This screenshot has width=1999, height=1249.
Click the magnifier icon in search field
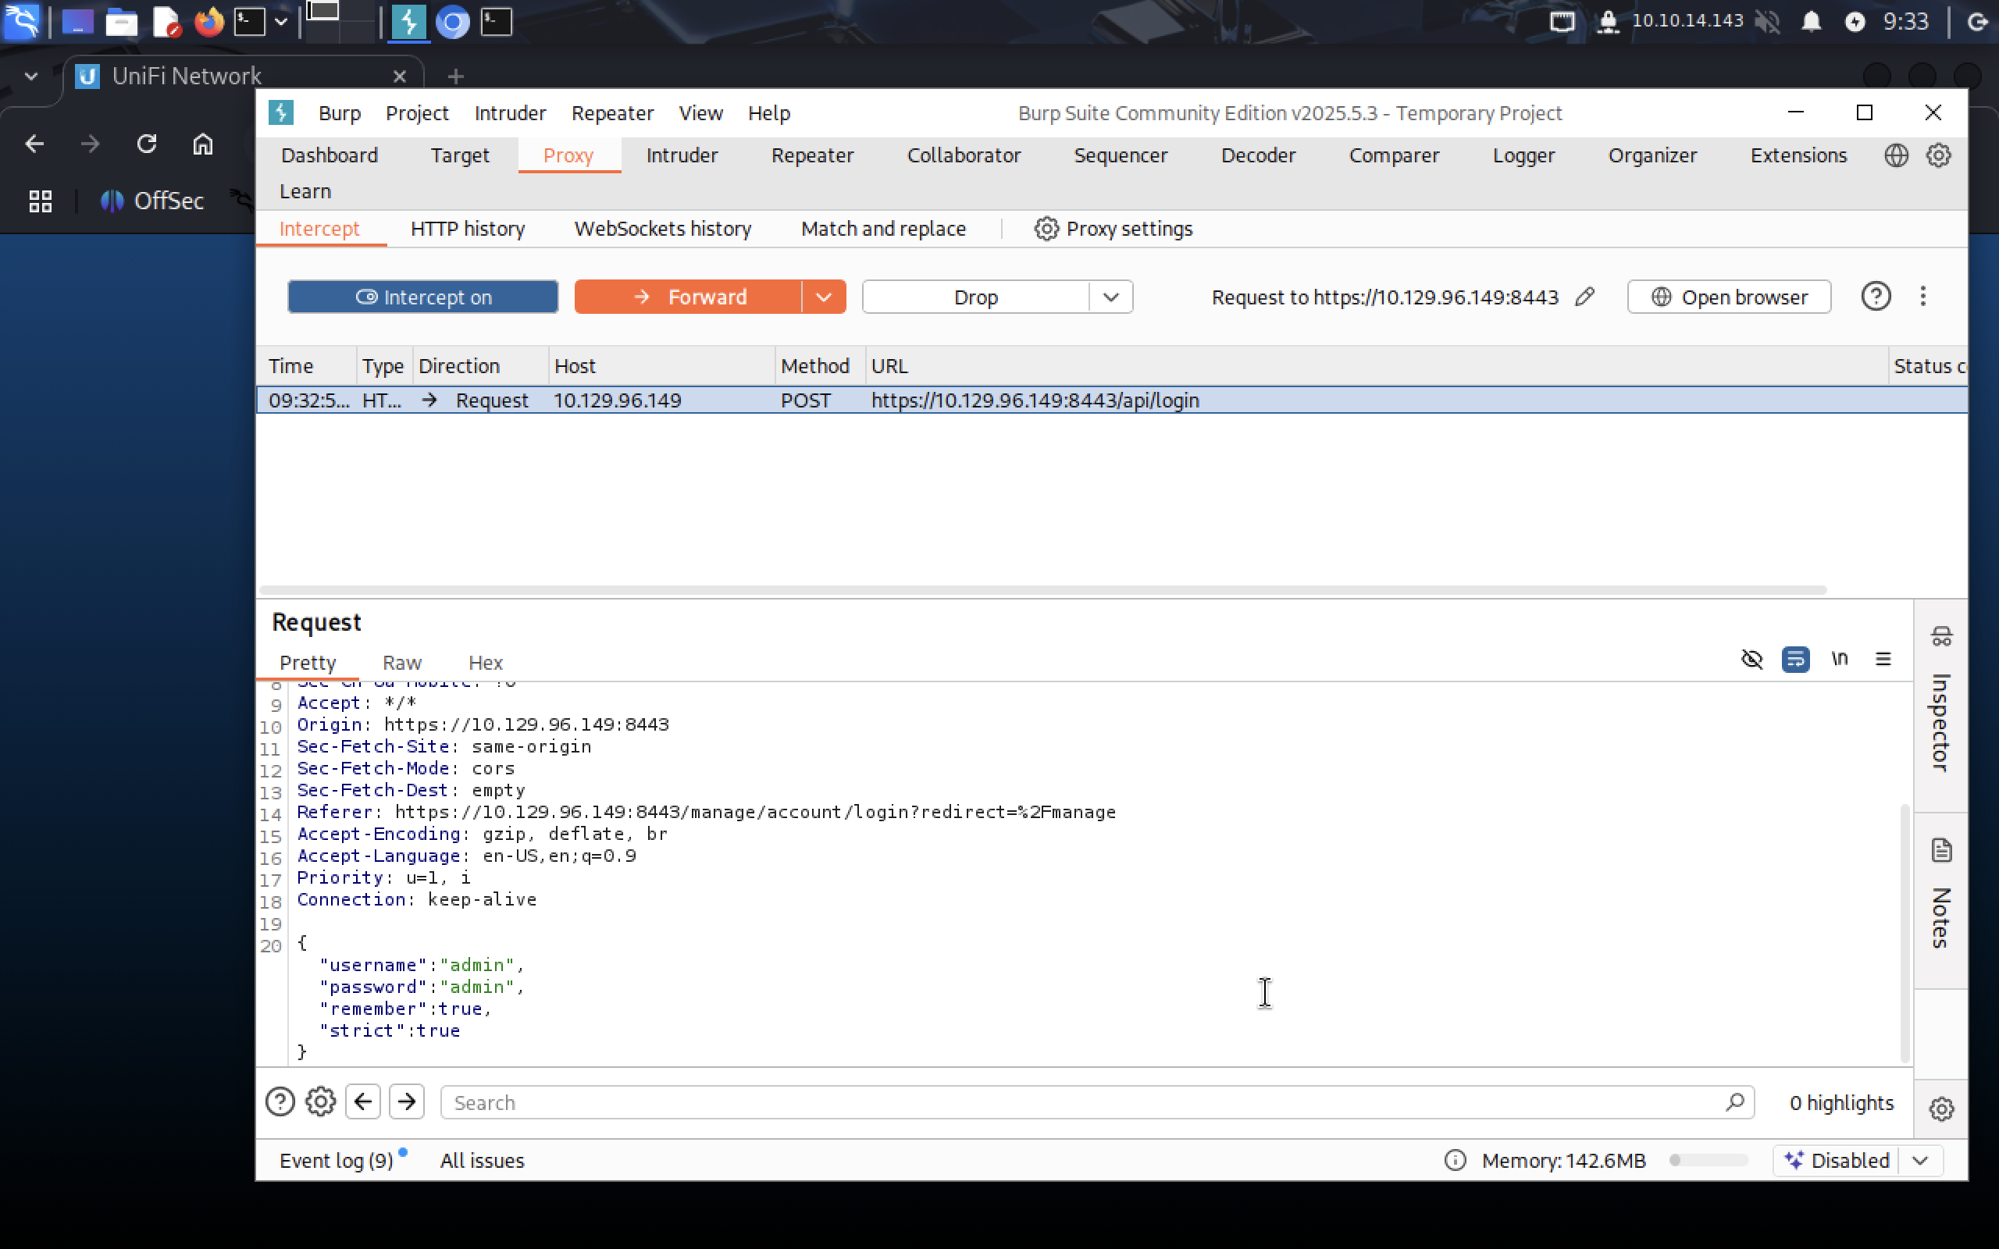(1734, 1102)
